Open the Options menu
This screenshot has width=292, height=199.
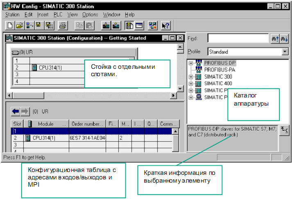pyautogui.click(x=90, y=15)
